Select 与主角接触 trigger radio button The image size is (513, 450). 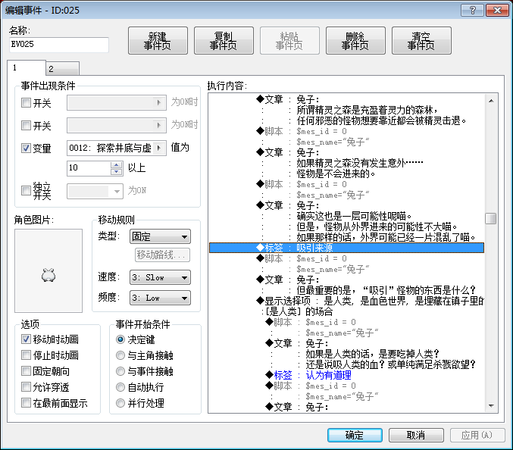pyautogui.click(x=120, y=355)
